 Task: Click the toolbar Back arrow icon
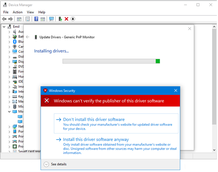[4, 19]
